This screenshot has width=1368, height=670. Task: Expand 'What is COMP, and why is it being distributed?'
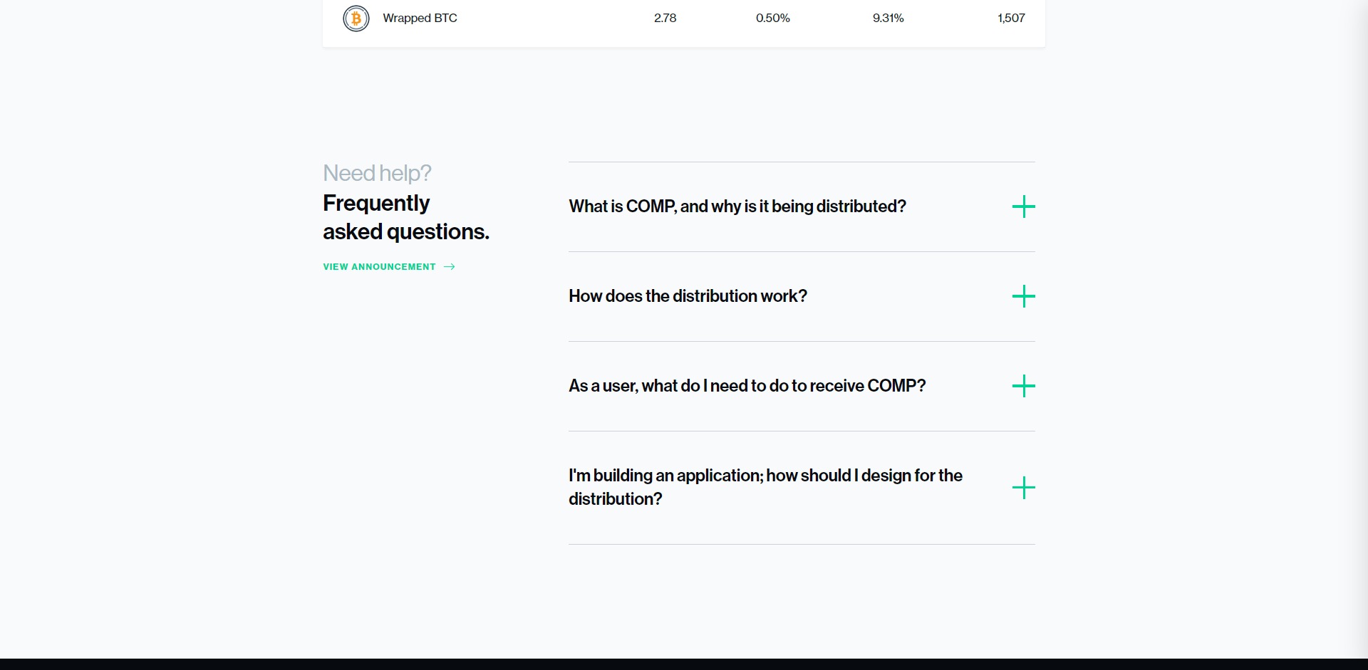737,206
